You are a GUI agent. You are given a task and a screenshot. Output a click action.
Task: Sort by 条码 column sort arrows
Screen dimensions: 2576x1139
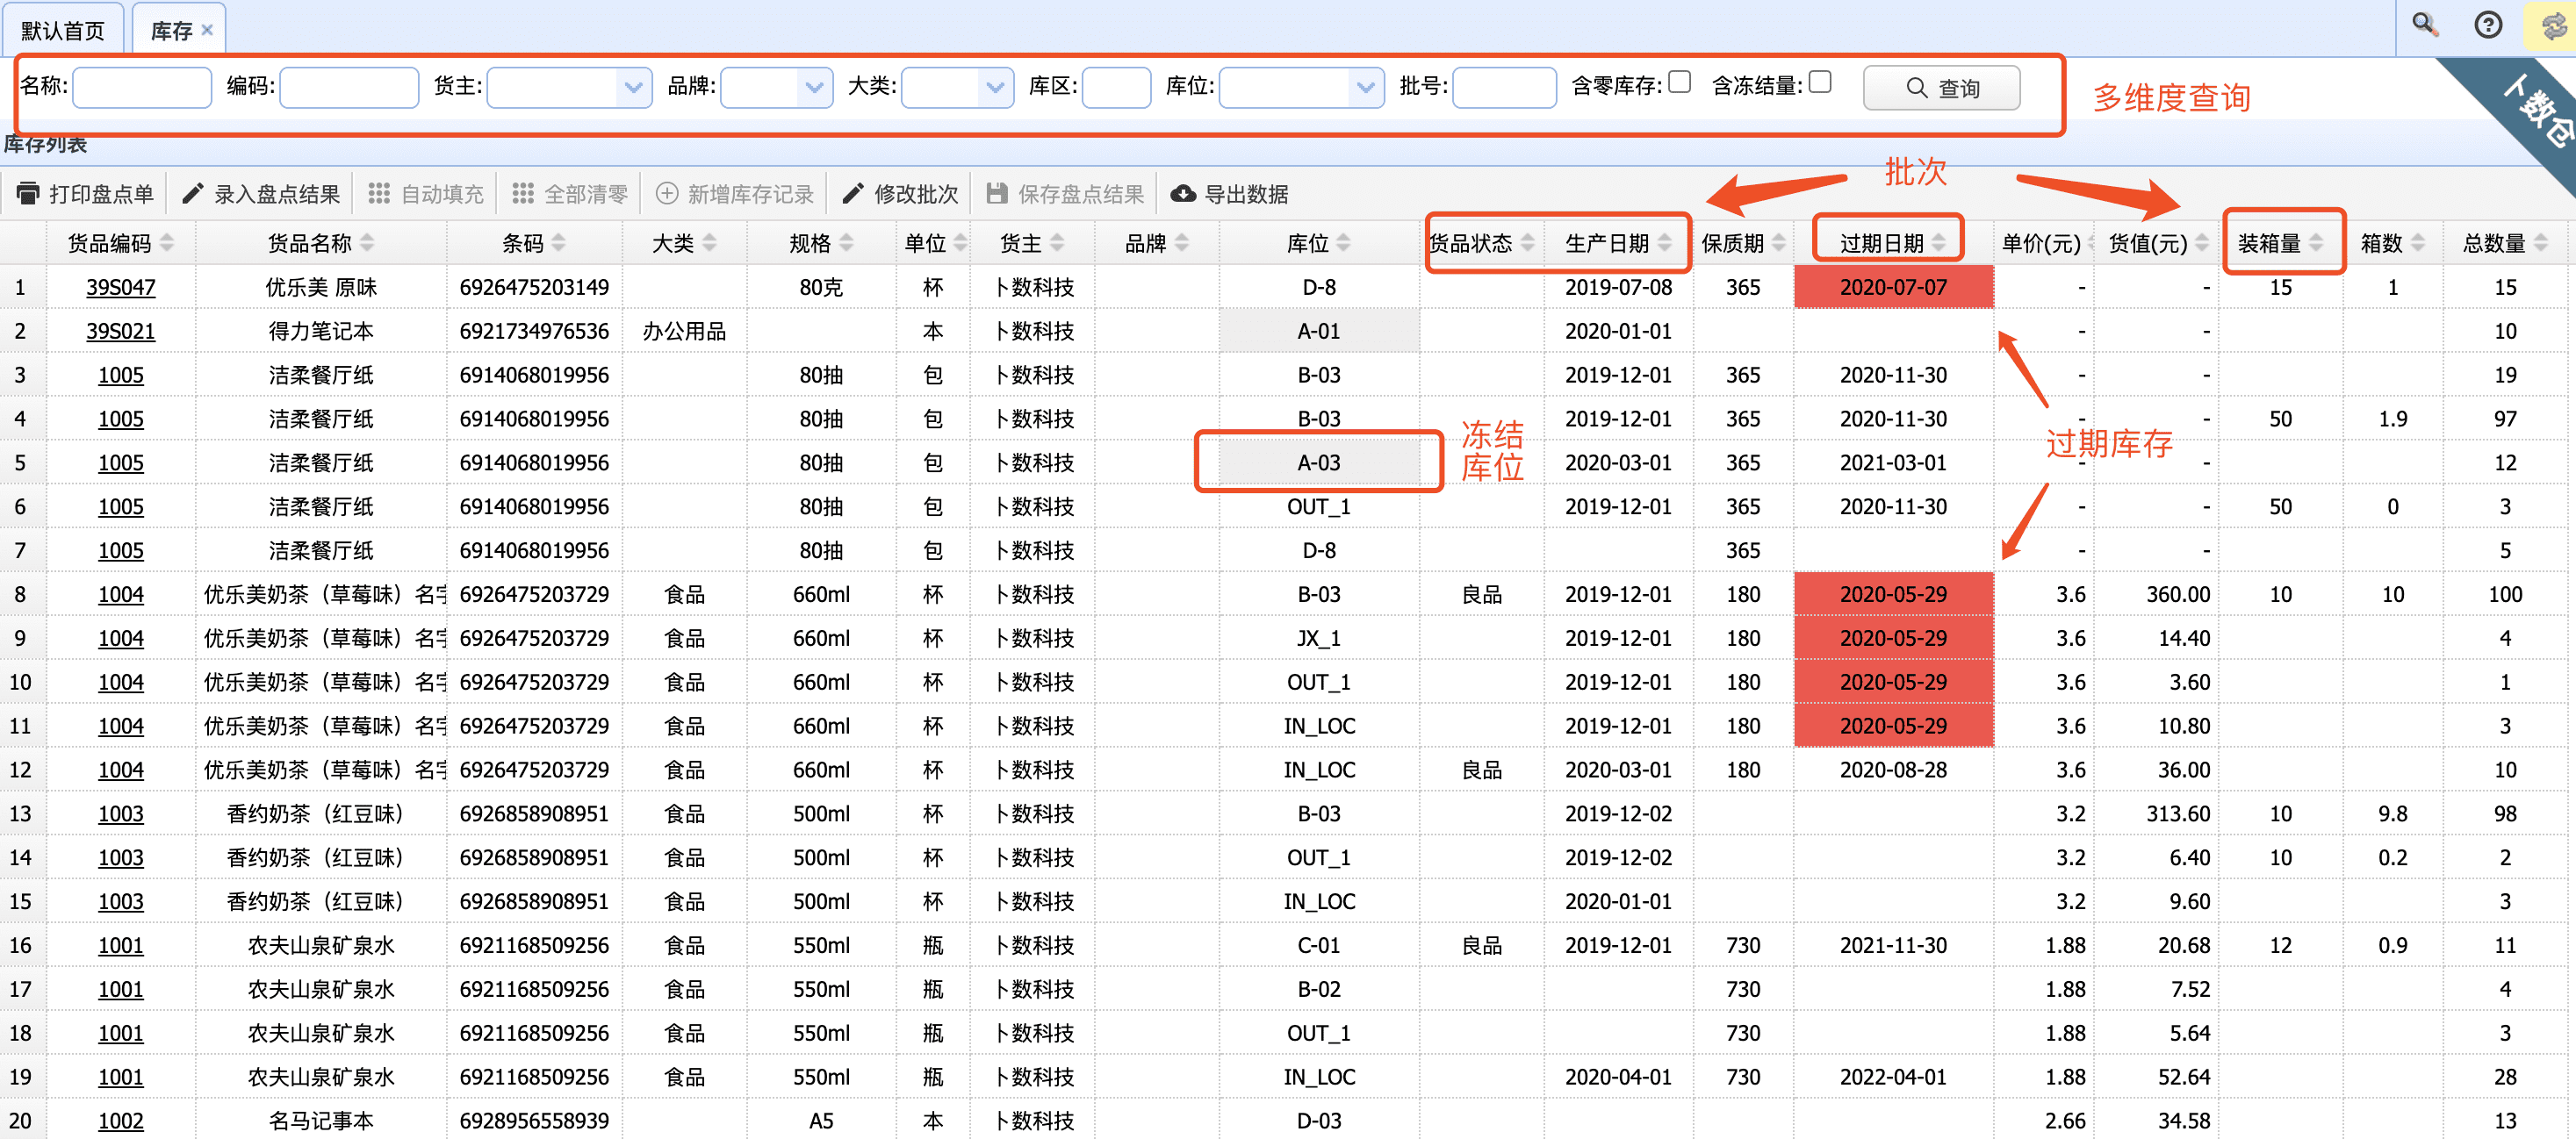click(x=558, y=243)
